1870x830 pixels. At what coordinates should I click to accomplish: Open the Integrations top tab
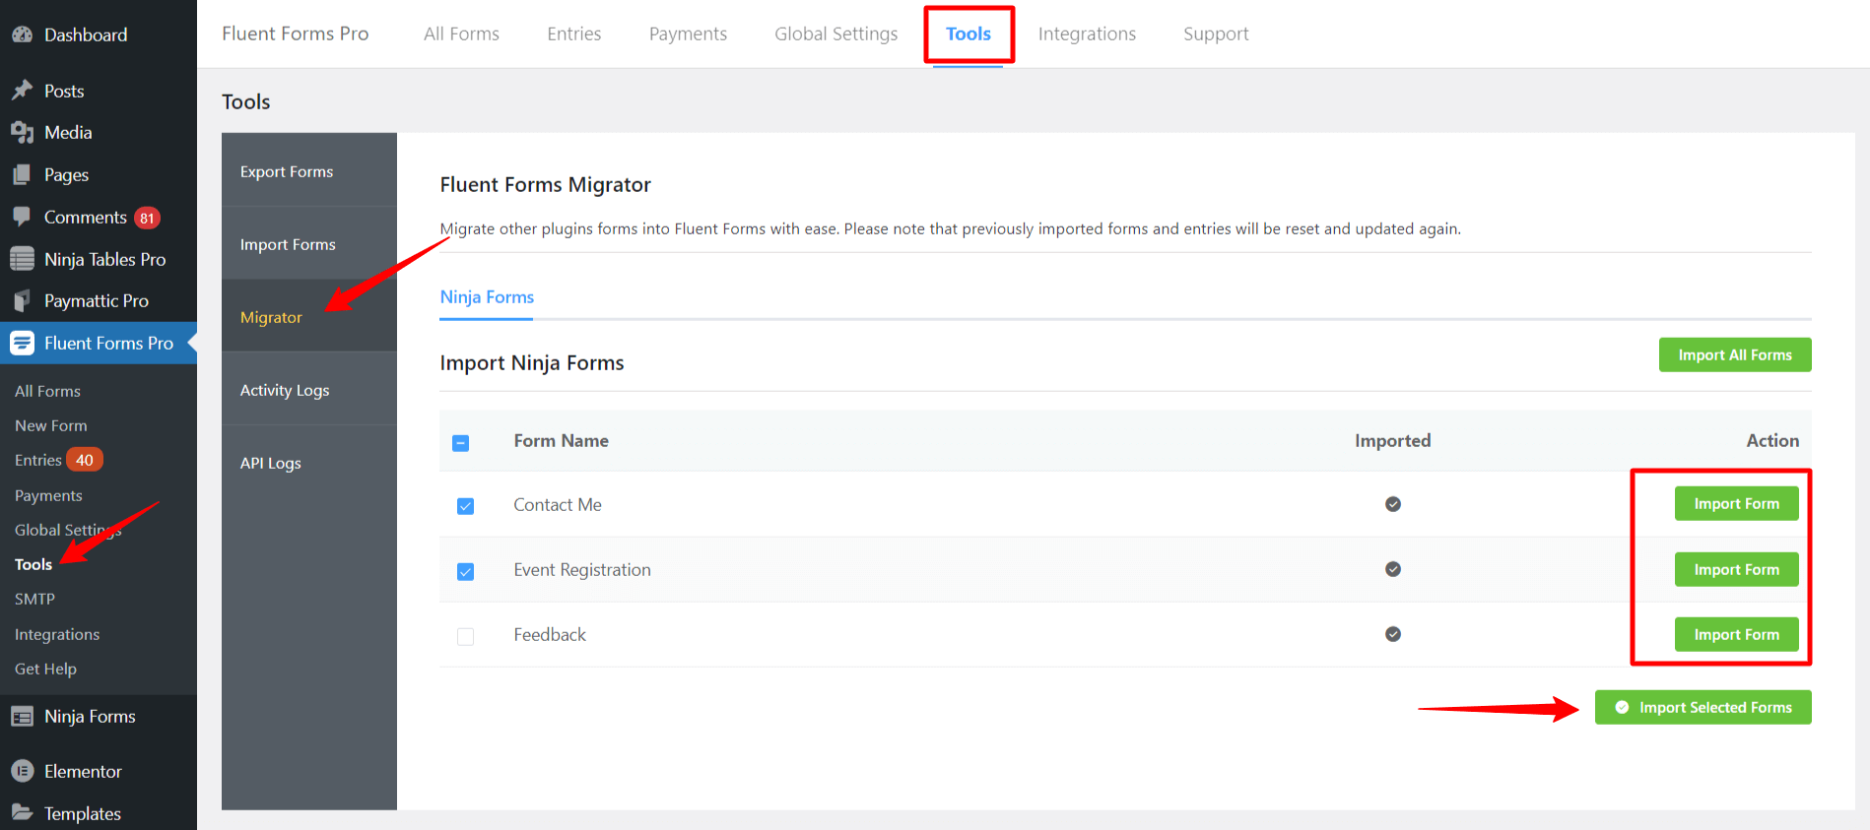[x=1087, y=33]
